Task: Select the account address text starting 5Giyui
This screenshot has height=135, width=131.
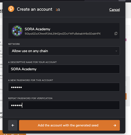Action: pyautogui.click(x=63, y=34)
